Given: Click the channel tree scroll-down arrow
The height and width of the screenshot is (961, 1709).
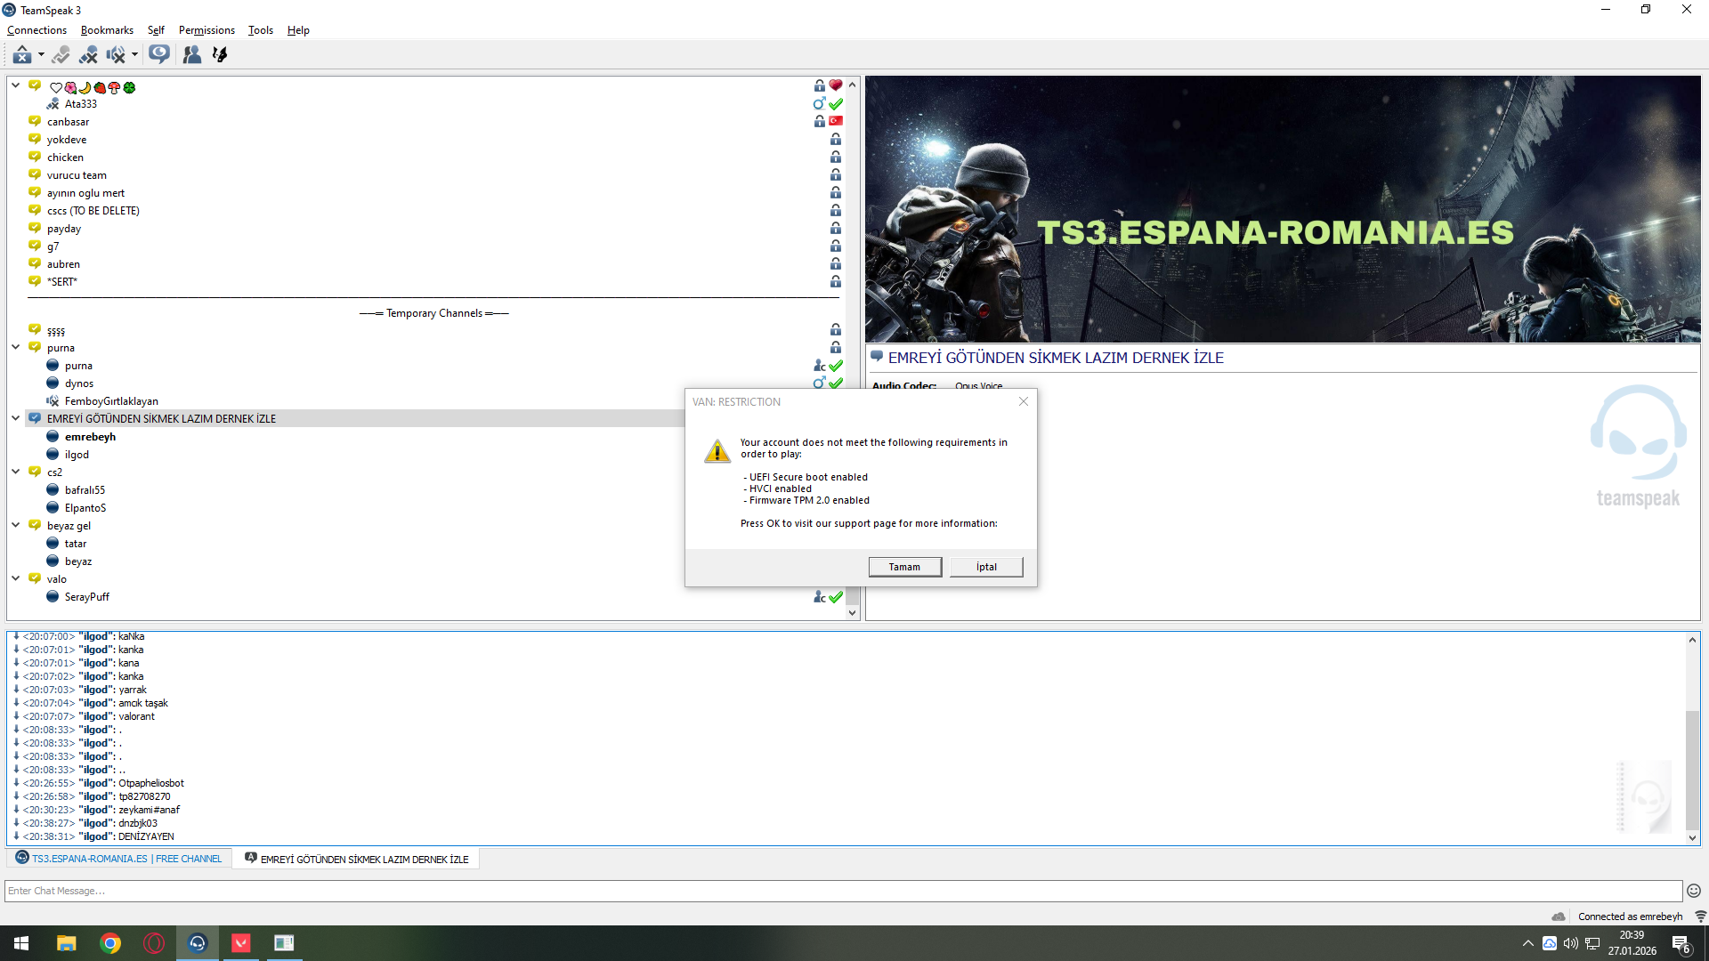Looking at the screenshot, I should coord(853,612).
